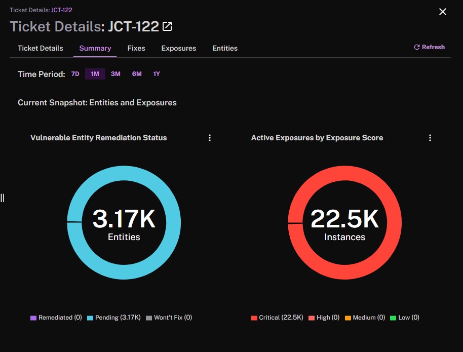
Task: Go to the Exposures tab
Action: 179,48
